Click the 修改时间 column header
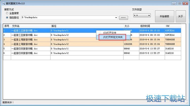The image size is (190, 106). [152, 26]
